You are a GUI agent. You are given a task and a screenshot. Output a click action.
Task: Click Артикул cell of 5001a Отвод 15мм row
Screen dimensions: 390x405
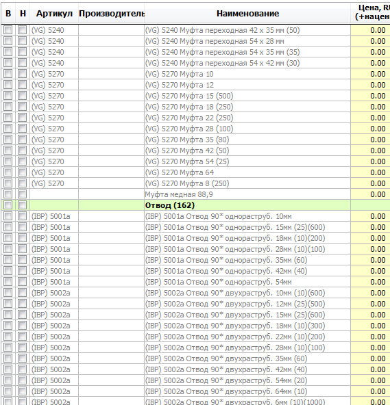(54, 227)
